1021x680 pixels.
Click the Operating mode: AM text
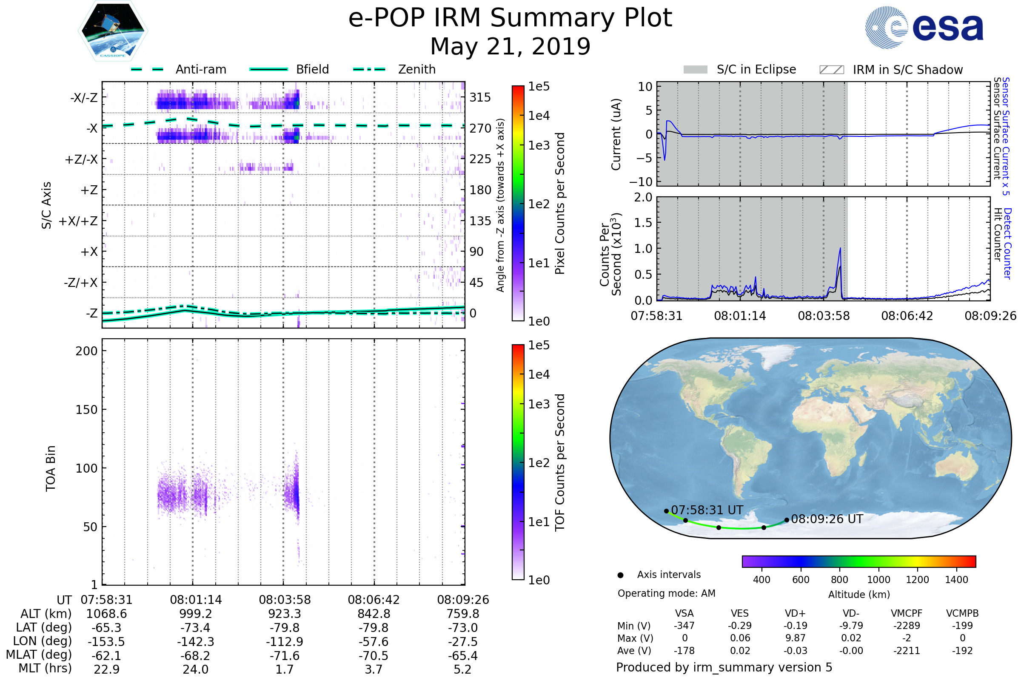tap(666, 593)
